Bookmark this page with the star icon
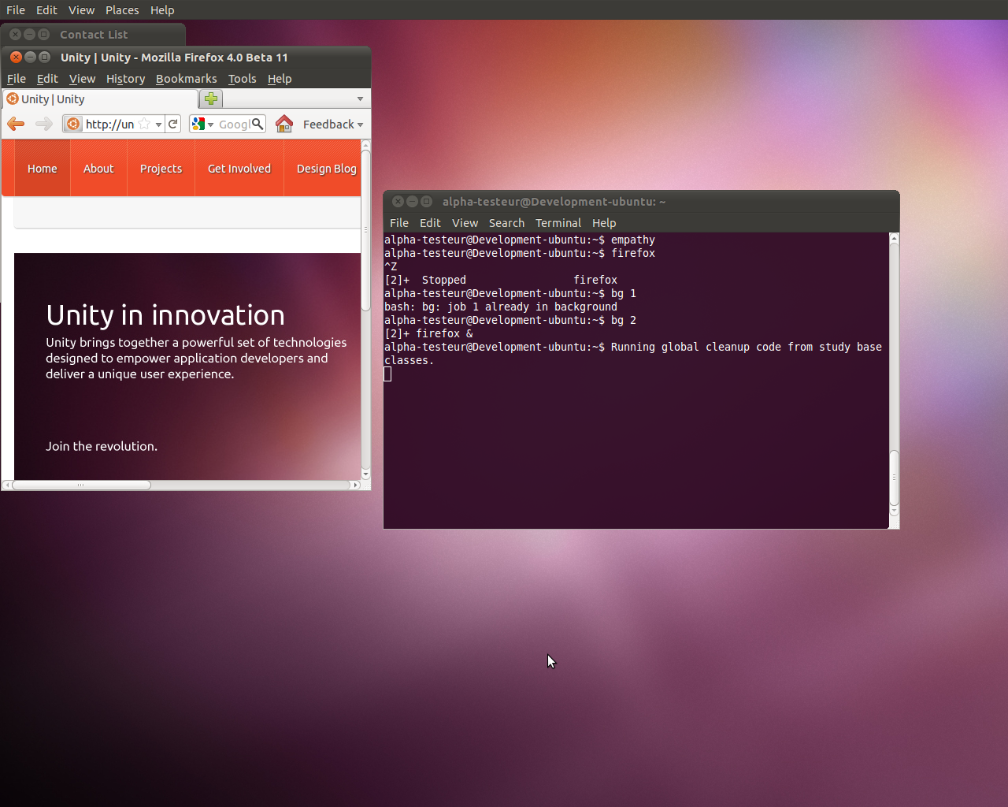 tap(144, 124)
